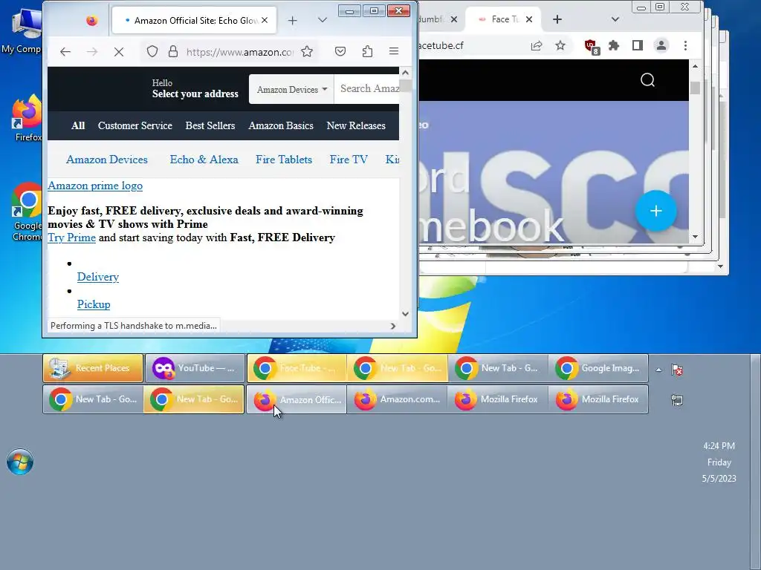Select the Fire Tablets subnav link
Viewport: 761px width, 570px height.
(x=284, y=160)
